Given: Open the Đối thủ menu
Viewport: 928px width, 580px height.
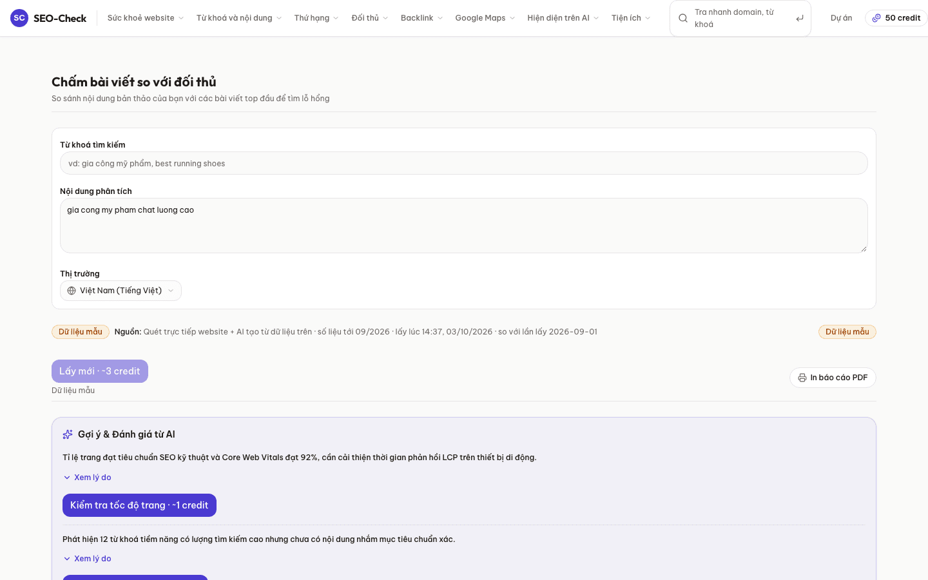Looking at the screenshot, I should (x=369, y=18).
